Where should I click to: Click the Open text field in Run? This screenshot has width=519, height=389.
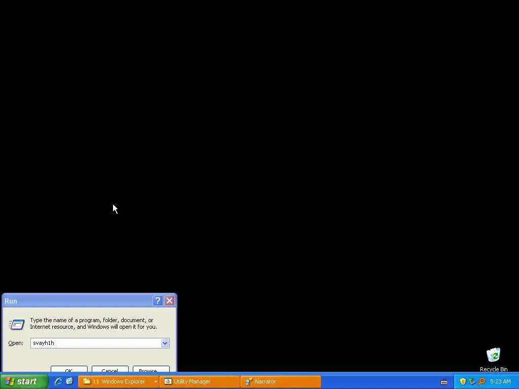[x=96, y=343]
